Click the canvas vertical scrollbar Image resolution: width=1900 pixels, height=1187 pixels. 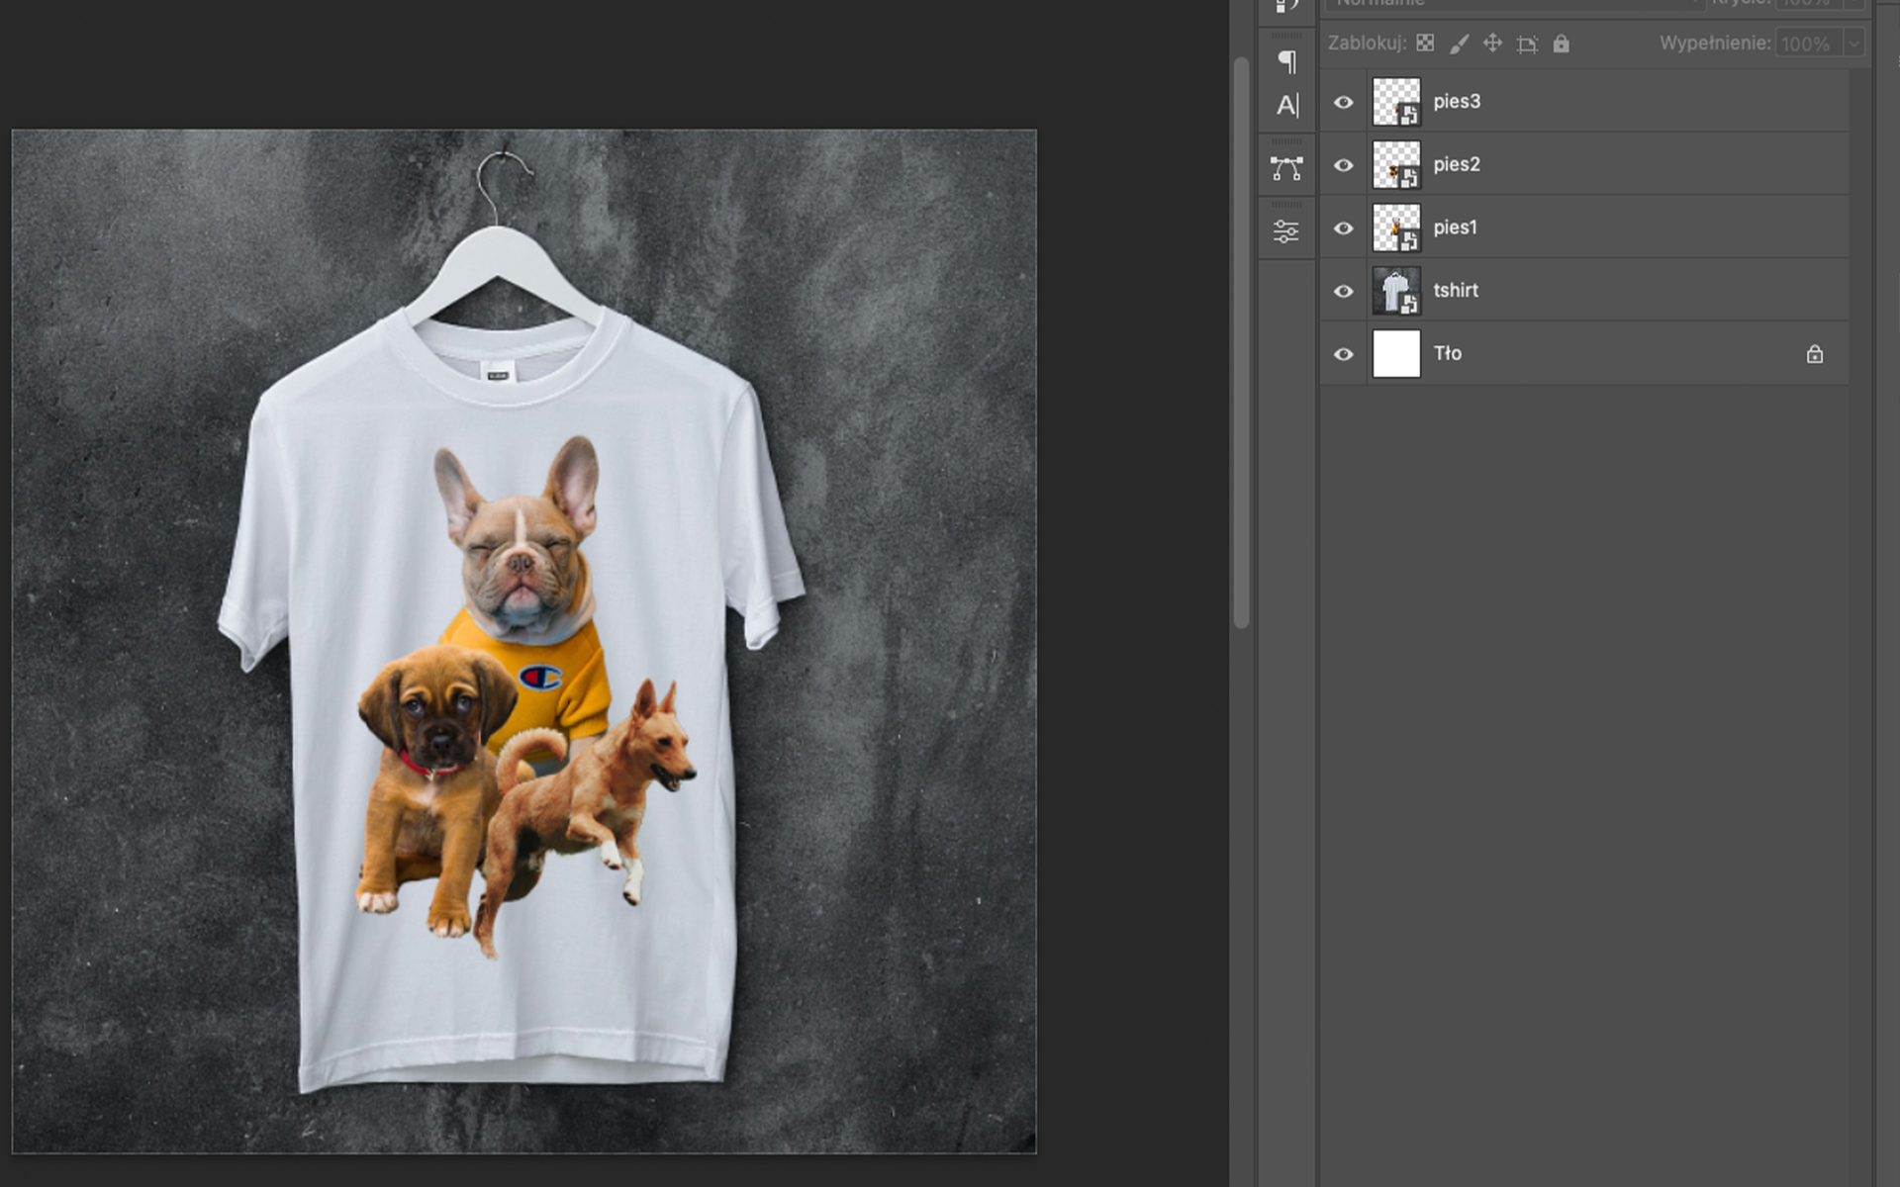tap(1241, 341)
